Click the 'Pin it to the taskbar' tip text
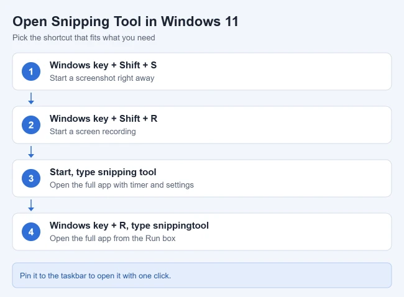The height and width of the screenshot is (297, 404). tap(95, 276)
